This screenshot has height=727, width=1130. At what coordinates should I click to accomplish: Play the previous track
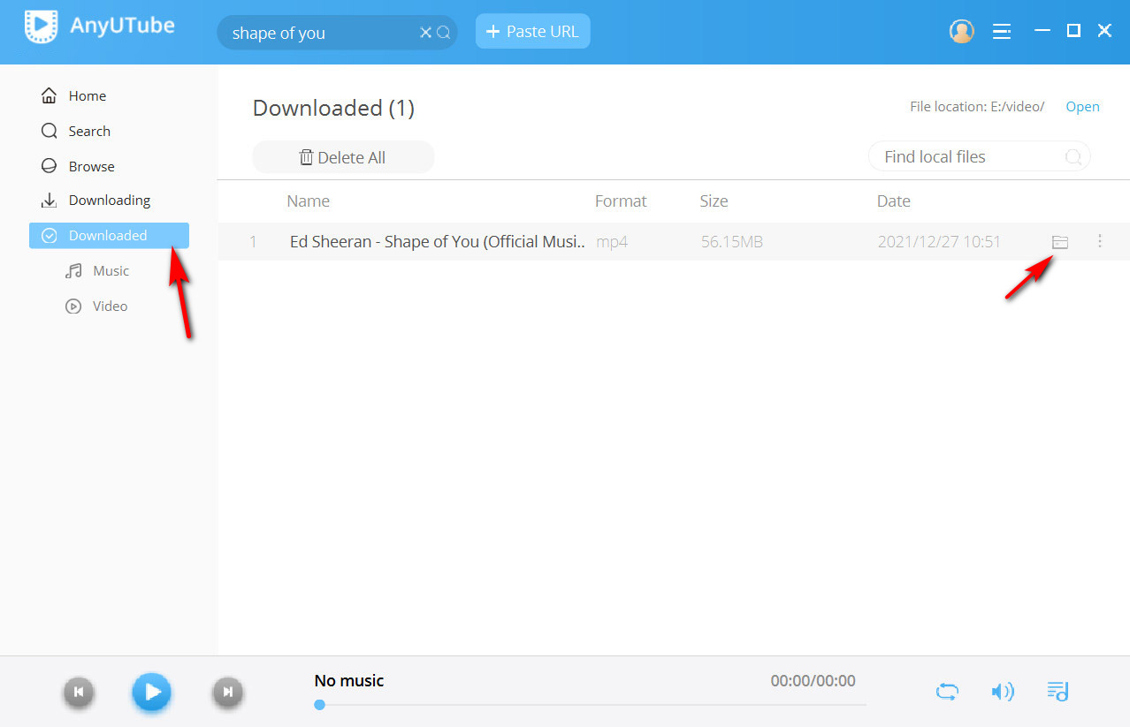[78, 692]
